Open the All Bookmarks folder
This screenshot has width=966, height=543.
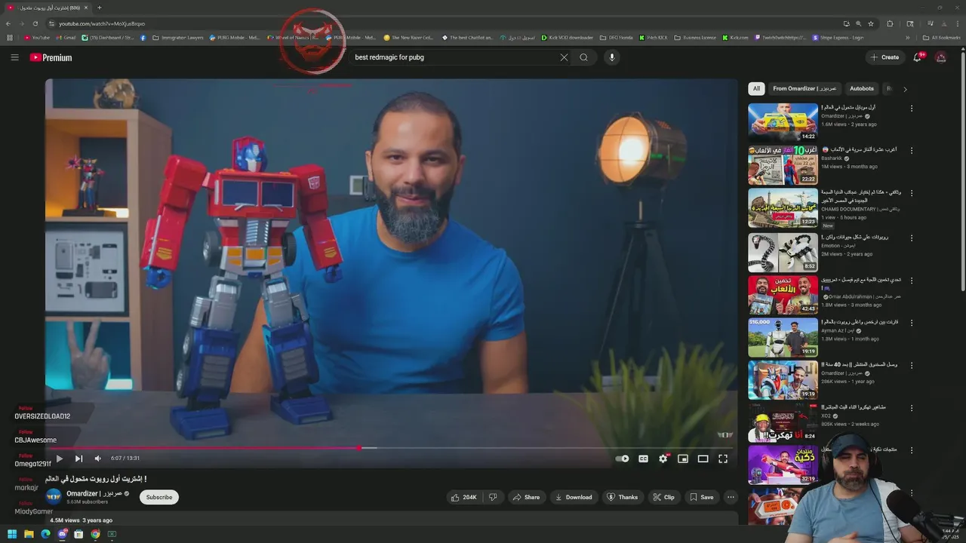tap(942, 38)
